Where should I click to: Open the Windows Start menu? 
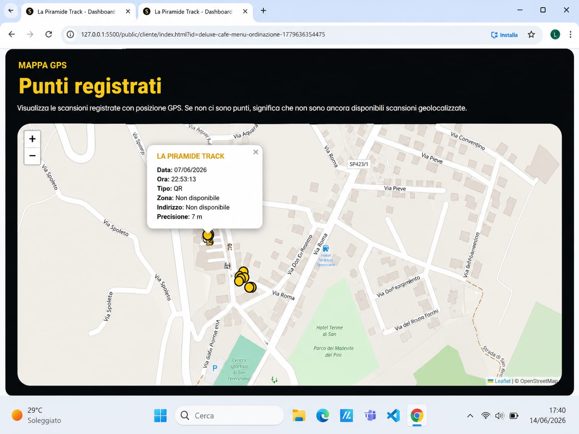pos(160,416)
